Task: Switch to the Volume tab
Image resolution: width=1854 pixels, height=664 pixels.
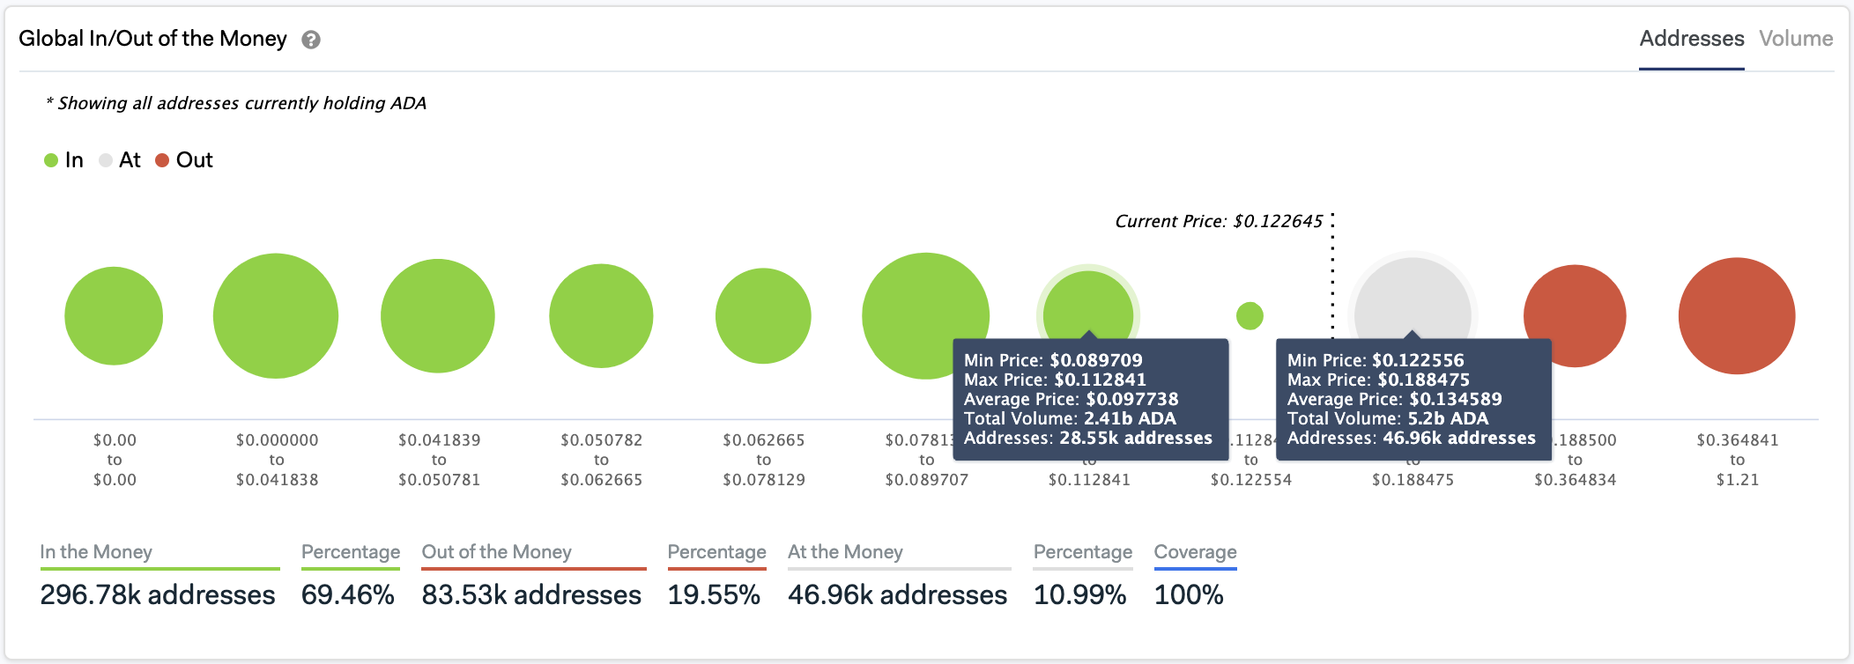Action: (x=1796, y=39)
